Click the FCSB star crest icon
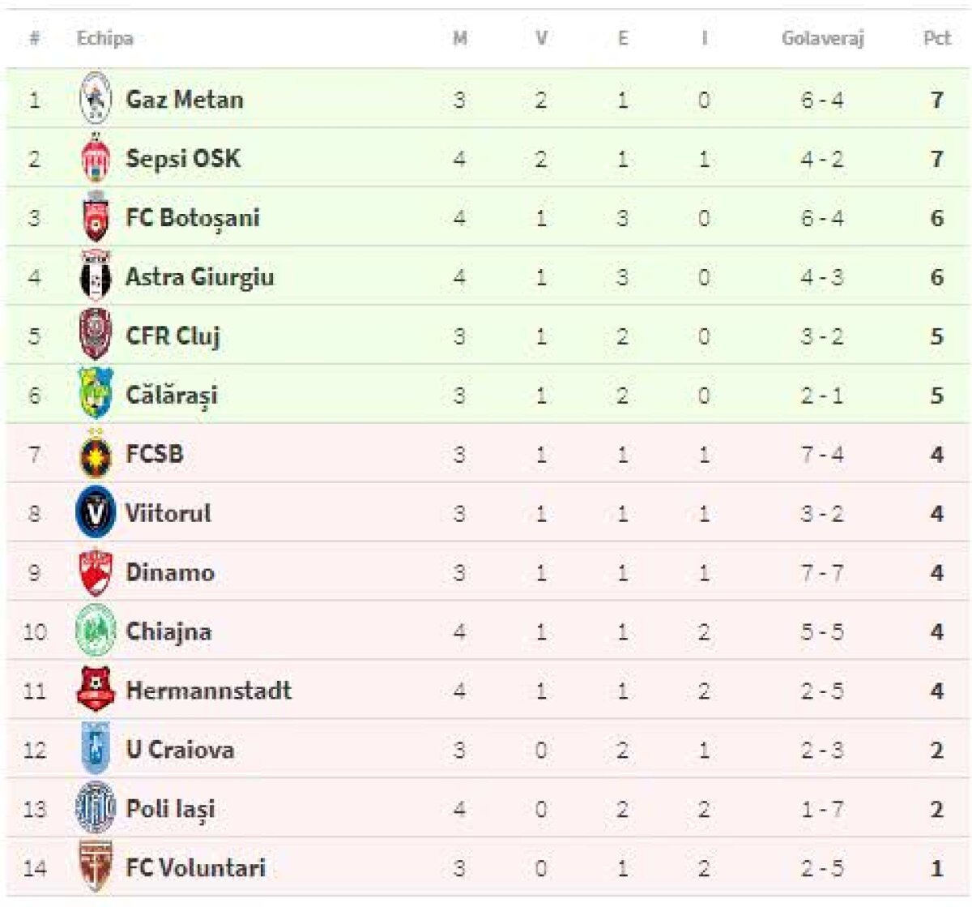The width and height of the screenshot is (972, 907). pyautogui.click(x=96, y=454)
